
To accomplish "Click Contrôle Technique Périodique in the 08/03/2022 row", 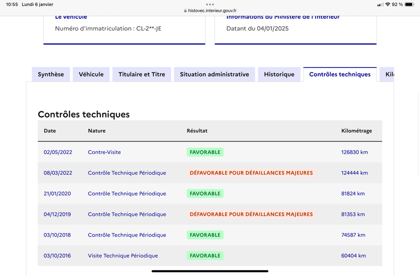I will [127, 173].
